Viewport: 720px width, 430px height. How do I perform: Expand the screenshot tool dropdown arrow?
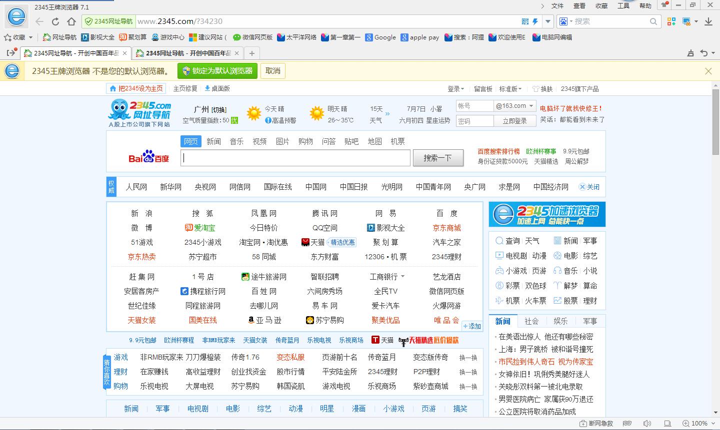click(x=695, y=21)
